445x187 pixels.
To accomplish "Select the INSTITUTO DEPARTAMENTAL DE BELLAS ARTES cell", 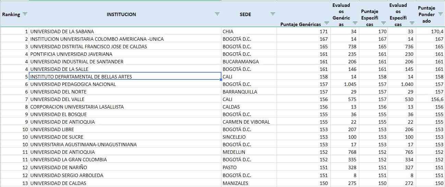I will point(81,77).
